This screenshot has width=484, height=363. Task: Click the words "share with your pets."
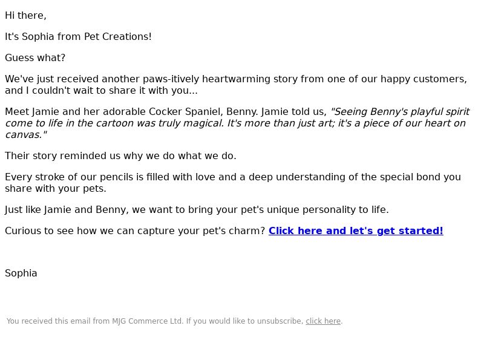56,189
